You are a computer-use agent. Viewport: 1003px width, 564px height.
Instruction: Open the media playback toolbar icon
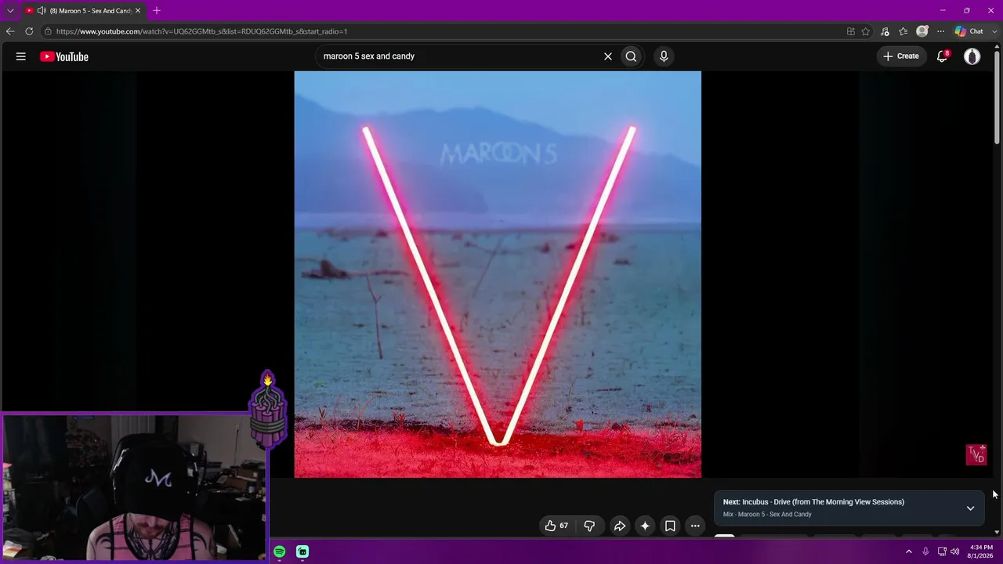click(x=885, y=31)
